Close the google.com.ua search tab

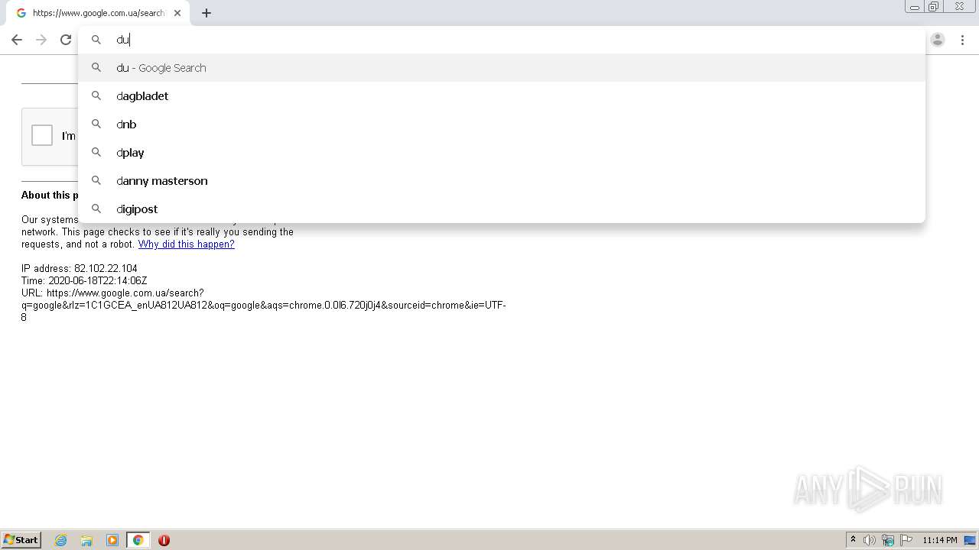pos(177,13)
